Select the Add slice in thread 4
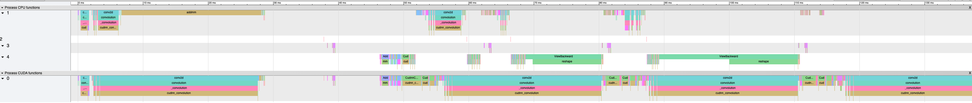The height and width of the screenshot is (103, 972). (x=385, y=56)
